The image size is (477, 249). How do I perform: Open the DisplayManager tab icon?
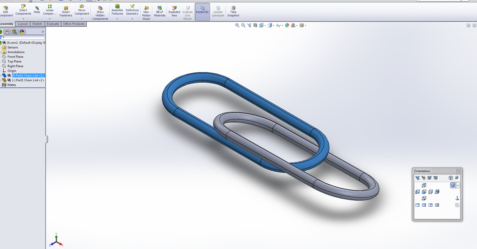[x=22, y=32]
